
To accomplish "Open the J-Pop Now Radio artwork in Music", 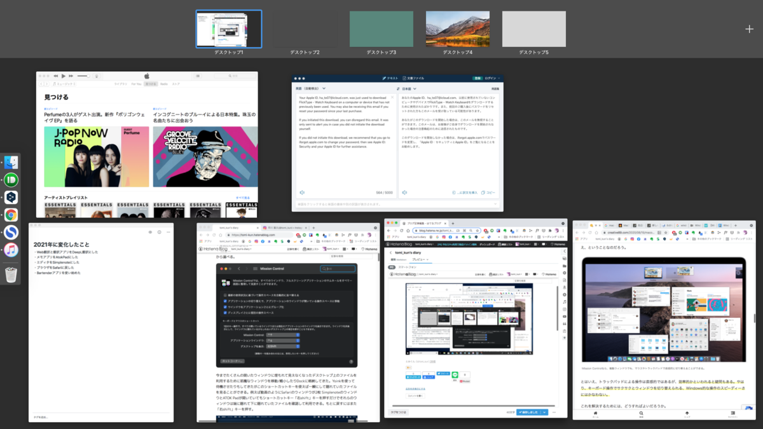I will (x=97, y=157).
